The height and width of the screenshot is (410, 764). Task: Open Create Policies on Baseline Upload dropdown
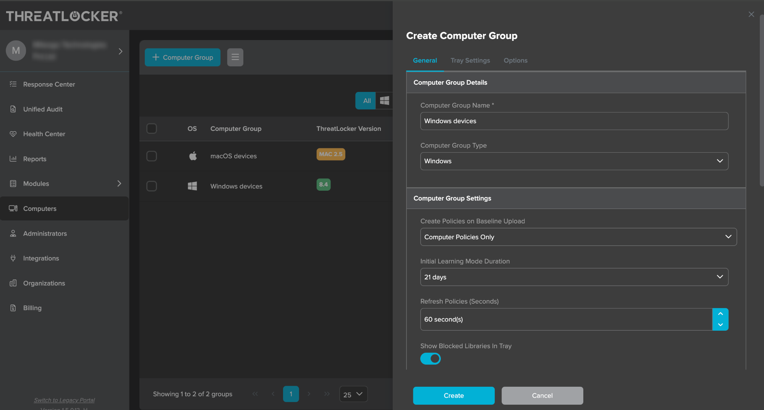(x=578, y=237)
